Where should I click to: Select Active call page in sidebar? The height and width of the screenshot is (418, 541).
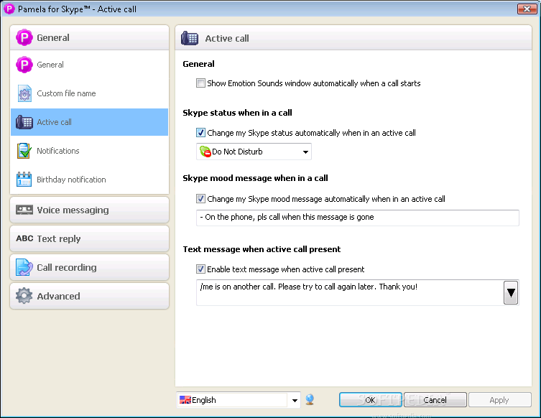90,122
